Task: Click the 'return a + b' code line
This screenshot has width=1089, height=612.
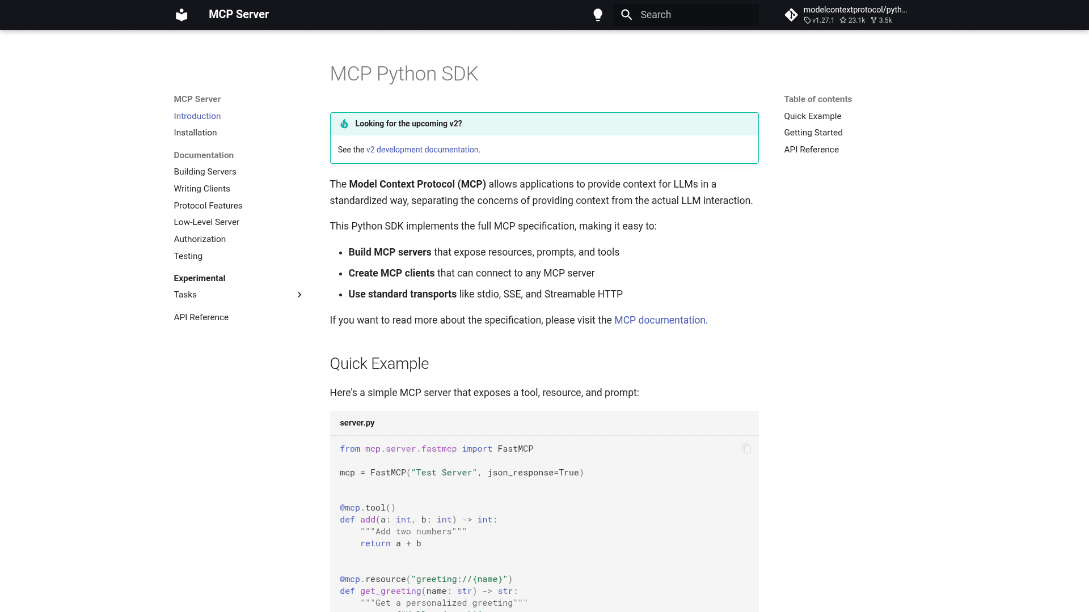Action: pyautogui.click(x=391, y=543)
